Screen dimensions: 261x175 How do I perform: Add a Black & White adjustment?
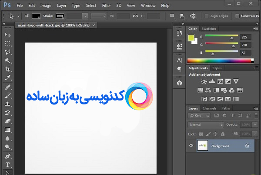(216, 91)
